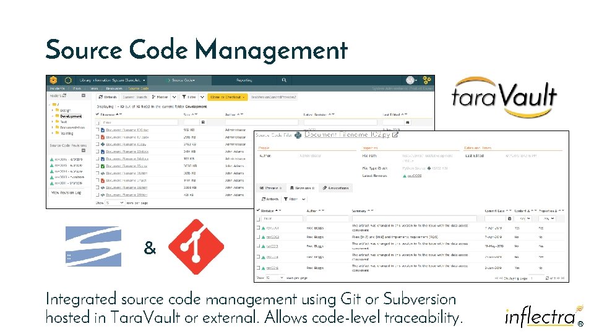Open the administration gears icon
This screenshot has width=594, height=334.
click(x=427, y=80)
